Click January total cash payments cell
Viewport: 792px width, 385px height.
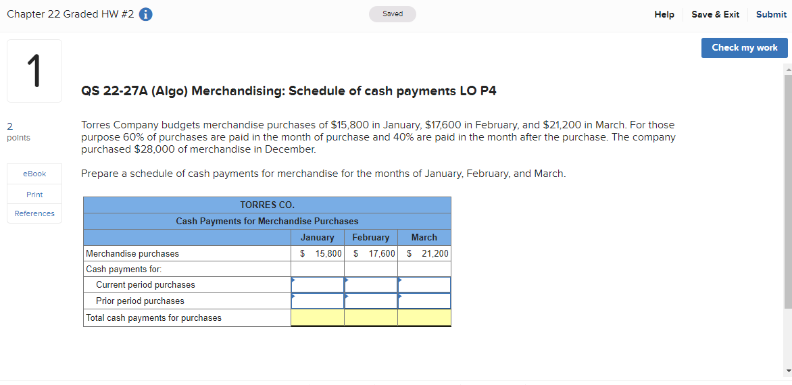317,318
